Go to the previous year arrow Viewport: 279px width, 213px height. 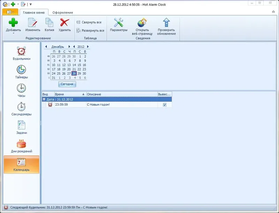(x=74, y=47)
